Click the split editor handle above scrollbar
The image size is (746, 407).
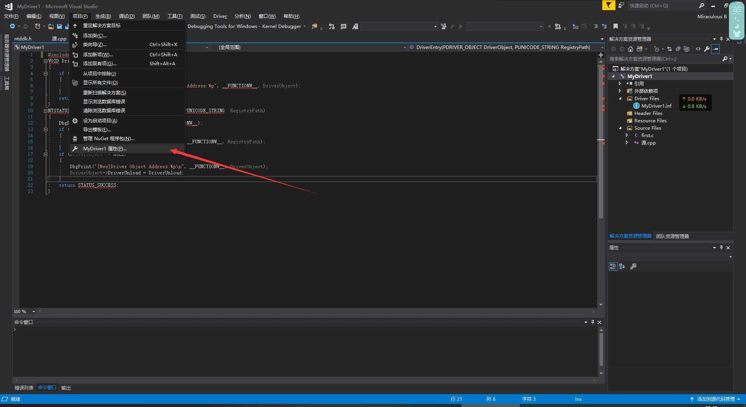(x=601, y=55)
